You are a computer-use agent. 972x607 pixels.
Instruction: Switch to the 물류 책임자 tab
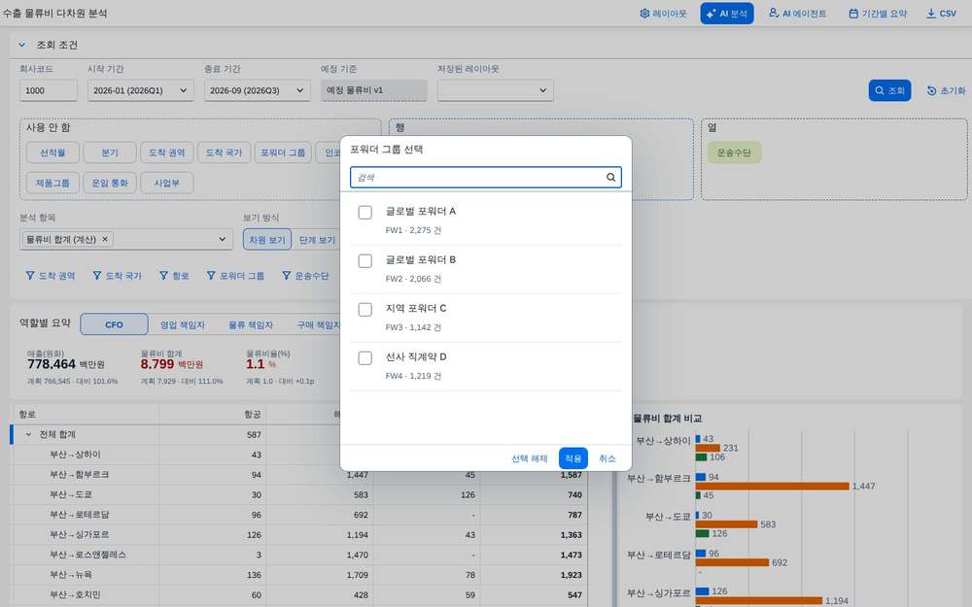point(251,324)
